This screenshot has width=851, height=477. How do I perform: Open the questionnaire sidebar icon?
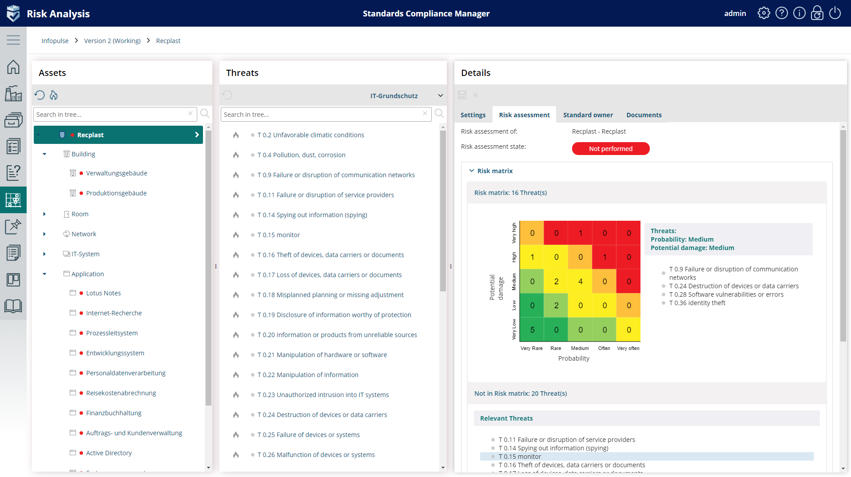(13, 173)
